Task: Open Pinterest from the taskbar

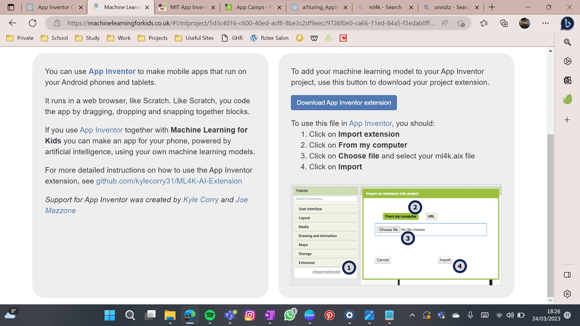Action: 329,315
